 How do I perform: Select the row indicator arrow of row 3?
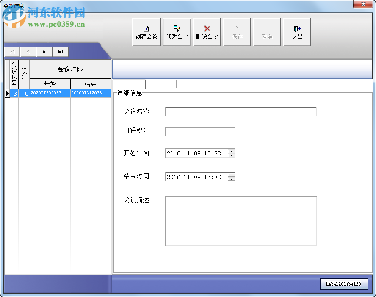click(8, 93)
